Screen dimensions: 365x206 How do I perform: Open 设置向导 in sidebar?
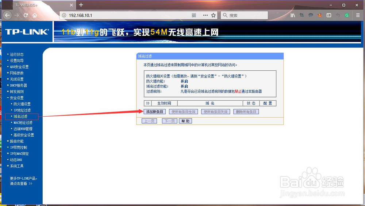coord(17,61)
